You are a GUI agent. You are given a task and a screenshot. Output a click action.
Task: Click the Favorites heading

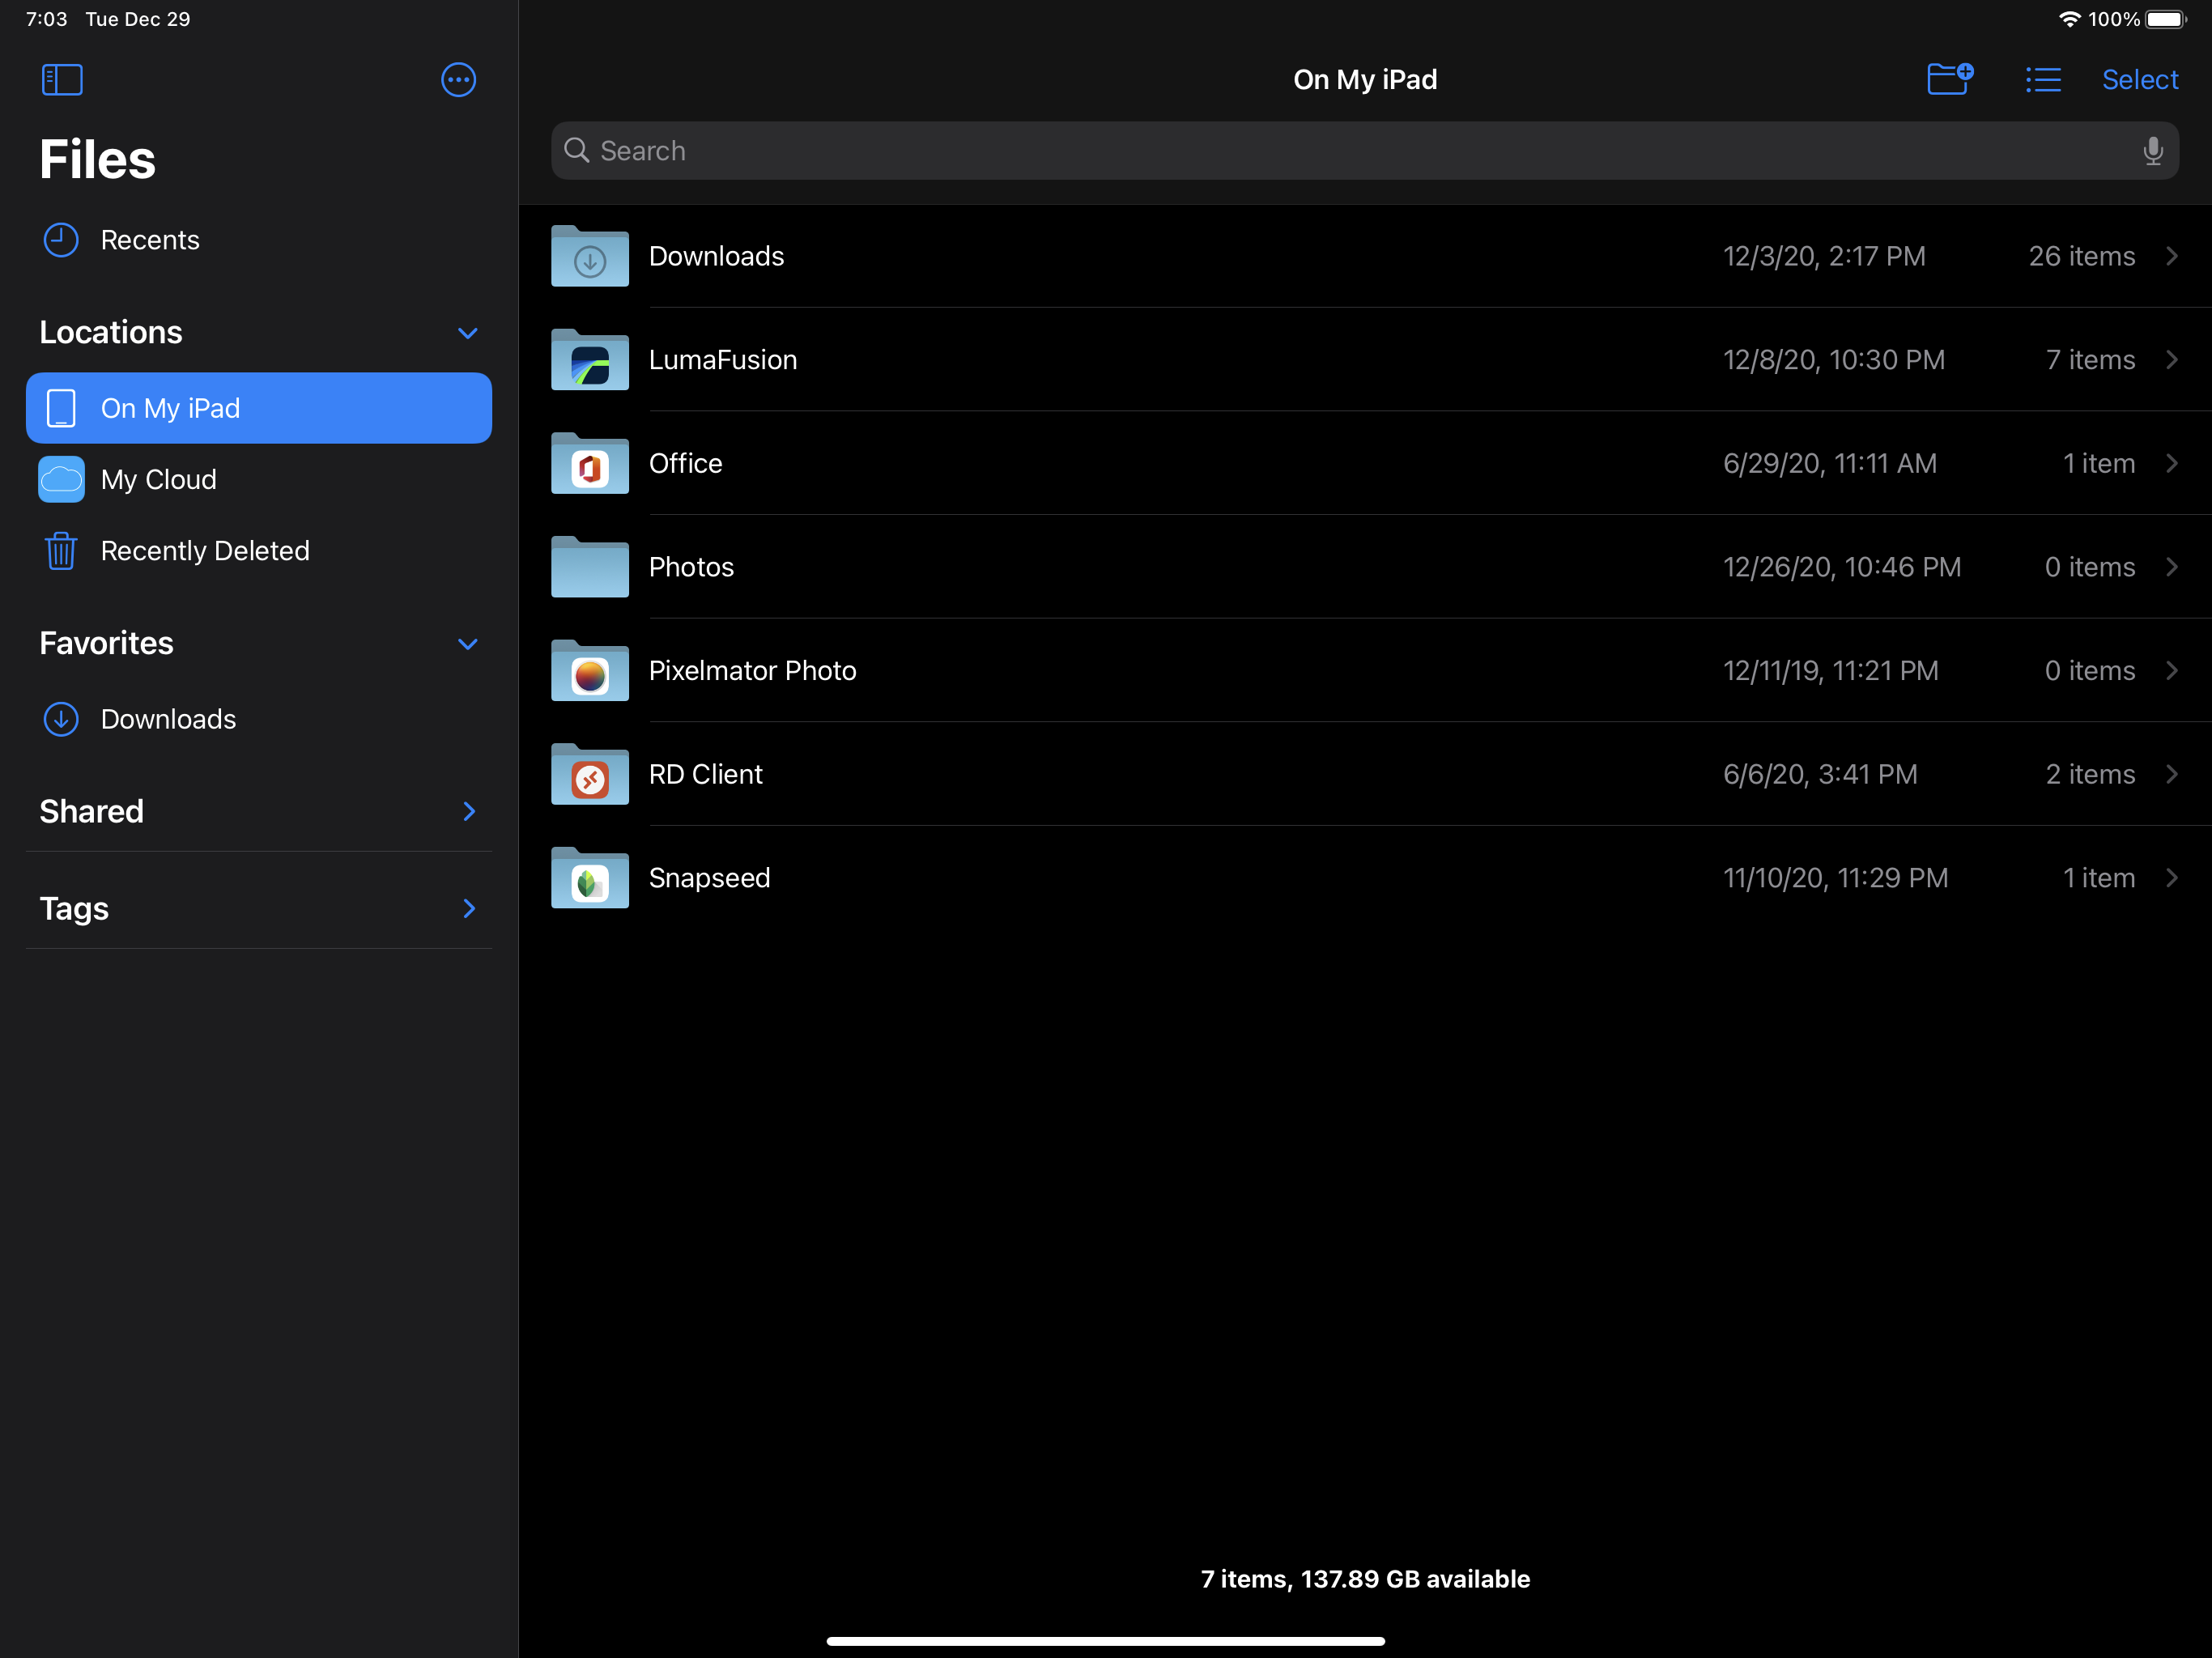click(x=106, y=643)
